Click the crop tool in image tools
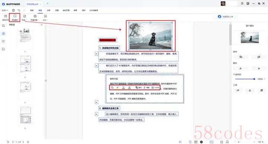Image resolution: width=268 pixels, height=144 pixels. click(x=262, y=90)
